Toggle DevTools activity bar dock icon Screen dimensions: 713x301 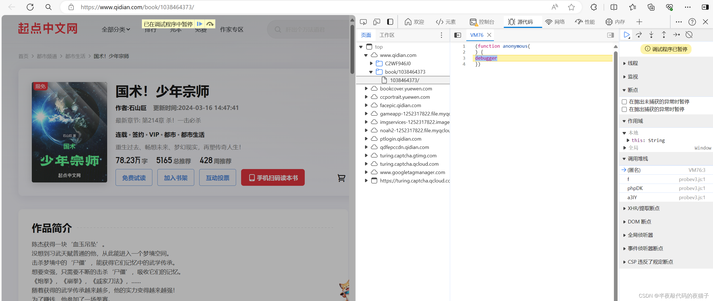(x=390, y=22)
